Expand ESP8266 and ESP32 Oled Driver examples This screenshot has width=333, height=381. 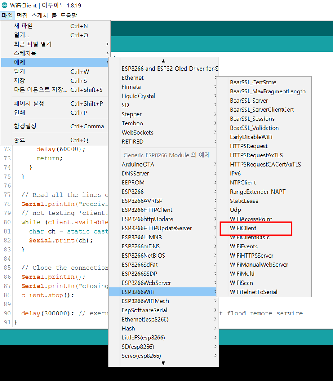tap(163, 69)
